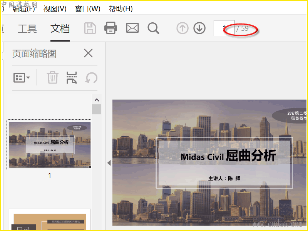Open the 窗口(W) menu

coord(88,8)
